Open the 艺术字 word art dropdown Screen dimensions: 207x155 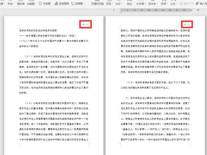153,4
